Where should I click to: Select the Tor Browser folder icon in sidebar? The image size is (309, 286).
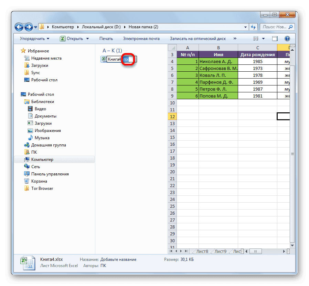coord(26,188)
